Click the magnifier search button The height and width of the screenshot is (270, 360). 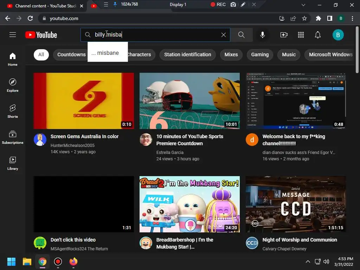(241, 35)
